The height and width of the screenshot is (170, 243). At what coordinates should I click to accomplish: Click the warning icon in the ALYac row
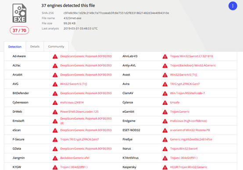(55, 66)
